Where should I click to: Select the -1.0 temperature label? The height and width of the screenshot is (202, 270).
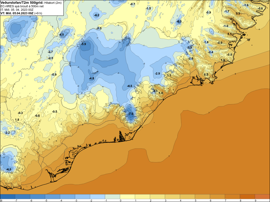[x=226, y=26]
